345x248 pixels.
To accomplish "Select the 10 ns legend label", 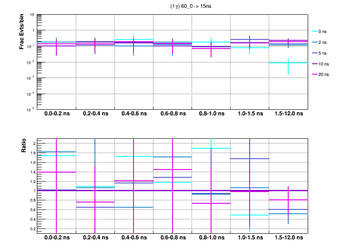I will tap(324, 64).
